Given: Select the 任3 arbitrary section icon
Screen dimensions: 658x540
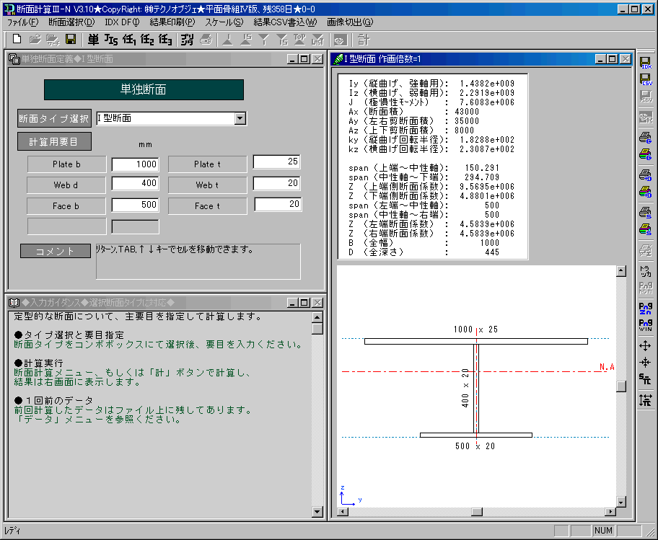Looking at the screenshot, I should pyautogui.click(x=165, y=39).
